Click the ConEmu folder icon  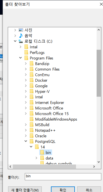[x=31, y=75]
